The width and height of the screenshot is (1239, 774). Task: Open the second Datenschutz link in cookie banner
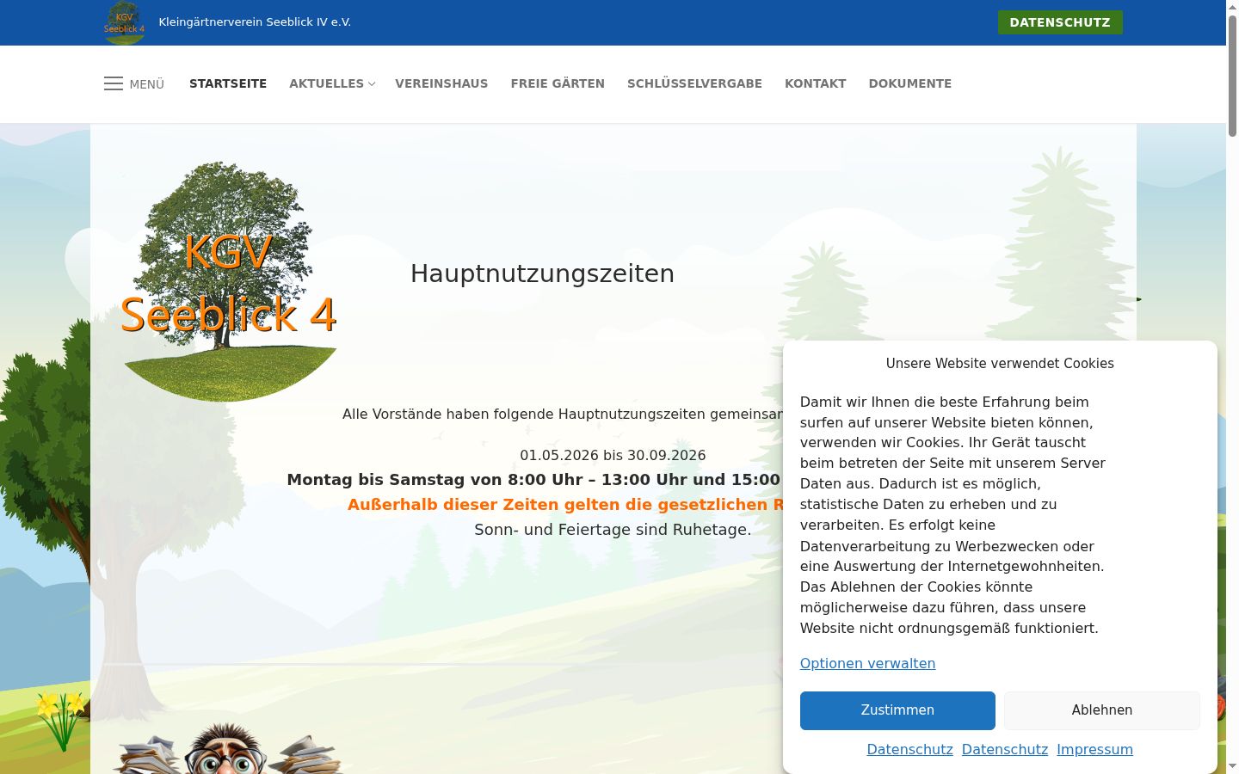1005,749
